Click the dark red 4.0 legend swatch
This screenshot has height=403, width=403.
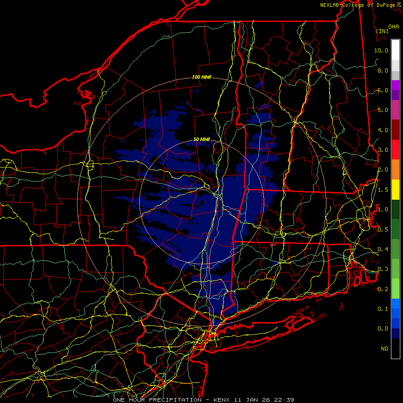coord(395,130)
